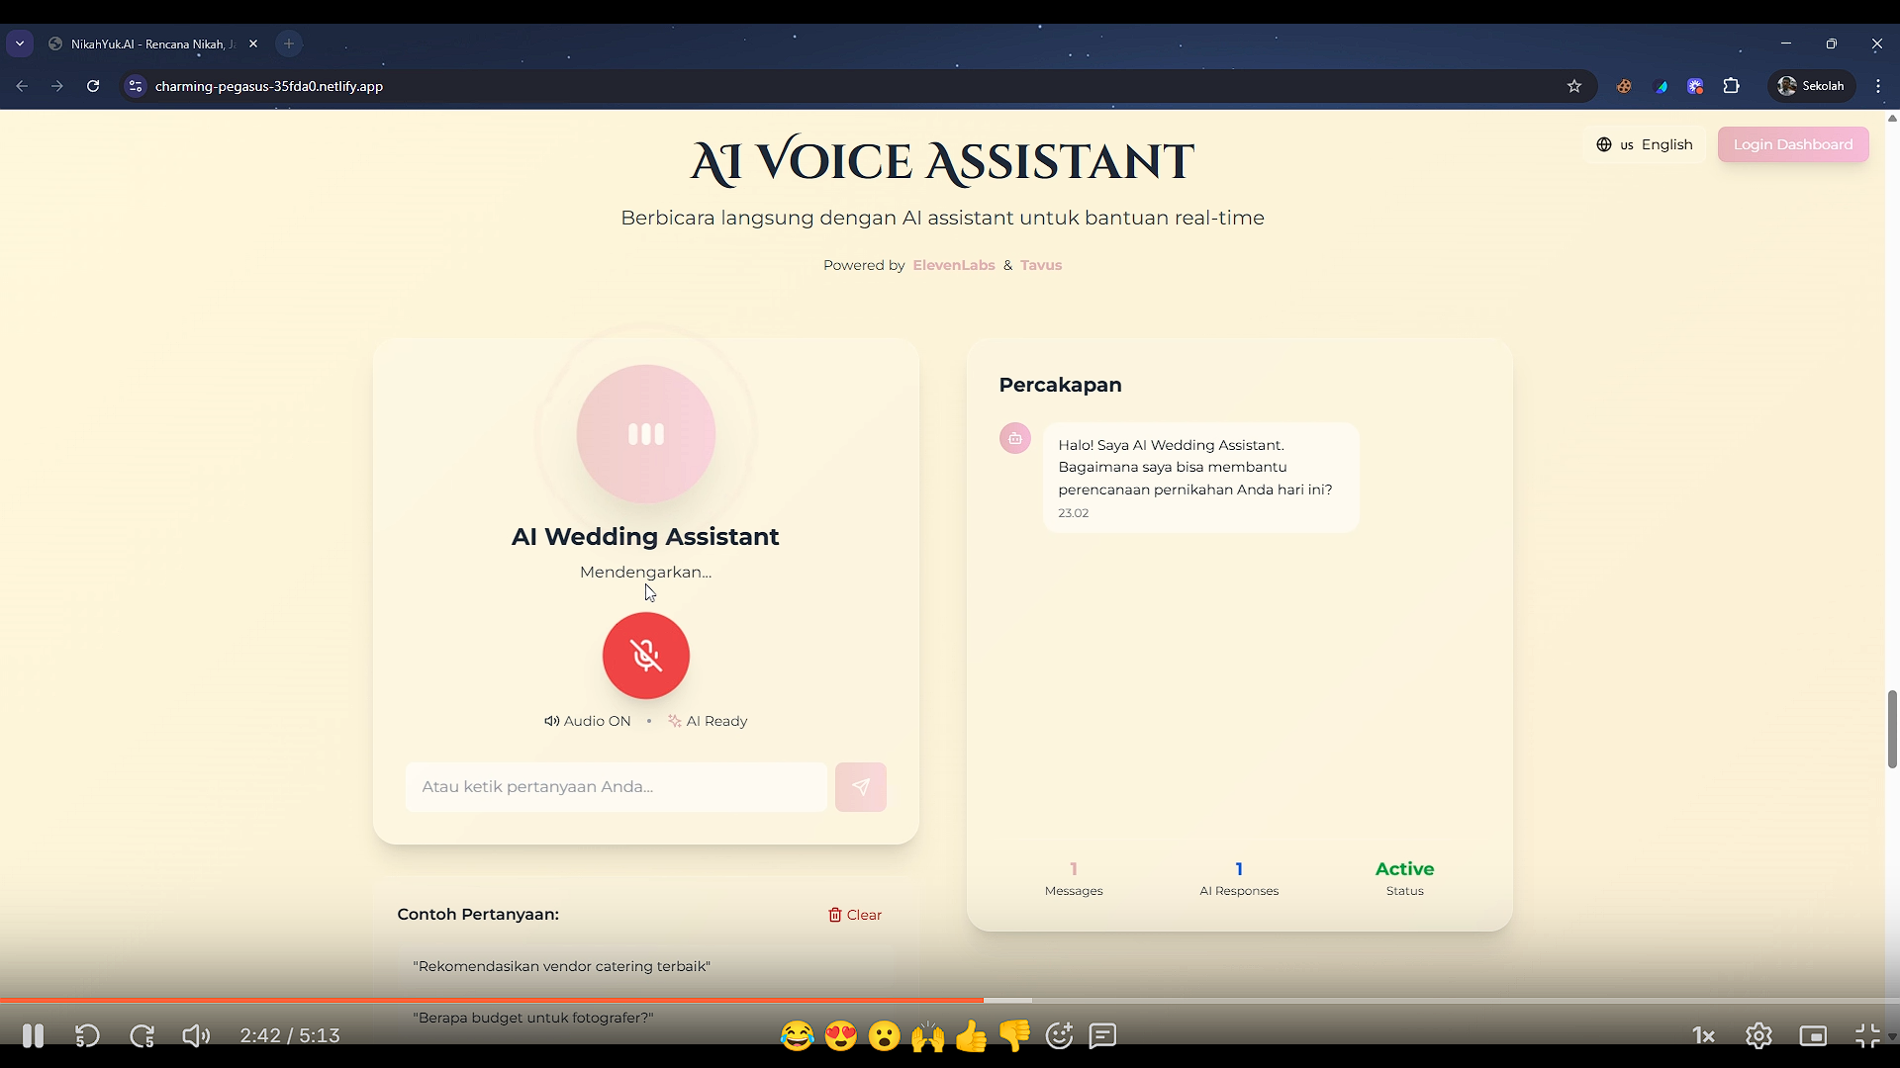
Task: Select the catering vendor example question
Action: click(x=561, y=966)
